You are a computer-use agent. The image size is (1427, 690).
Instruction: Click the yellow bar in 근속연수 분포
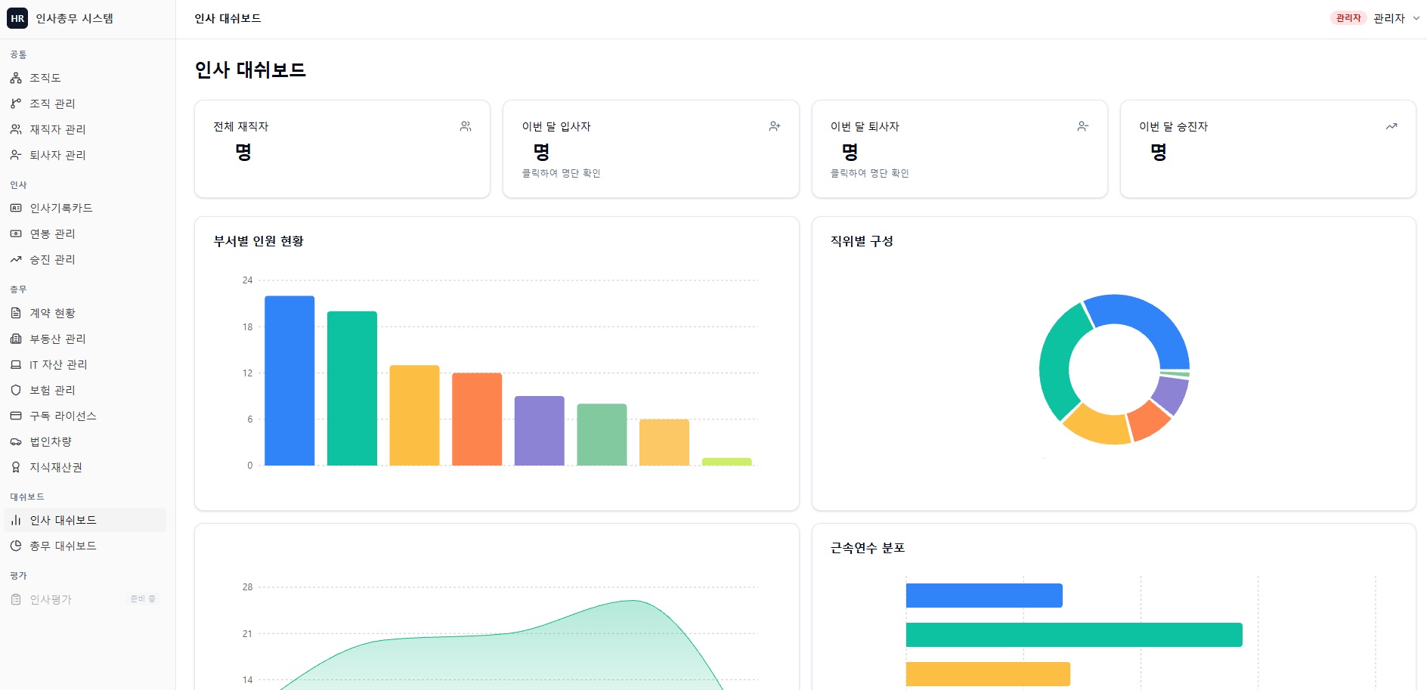pyautogui.click(x=988, y=674)
